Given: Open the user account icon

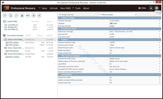Looking at the screenshot, I should [151, 8].
